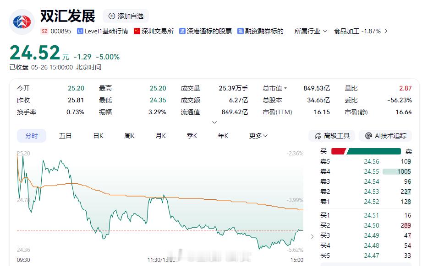Switch to 季K chart tab
Viewport: 422px width, 266px height.
(x=192, y=136)
